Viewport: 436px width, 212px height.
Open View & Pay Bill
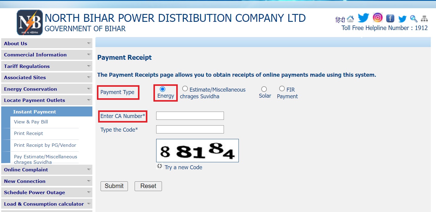30,122
